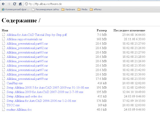Open readme Allklima.doc link
The width and height of the screenshot is (160, 114).
[x=19, y=110]
